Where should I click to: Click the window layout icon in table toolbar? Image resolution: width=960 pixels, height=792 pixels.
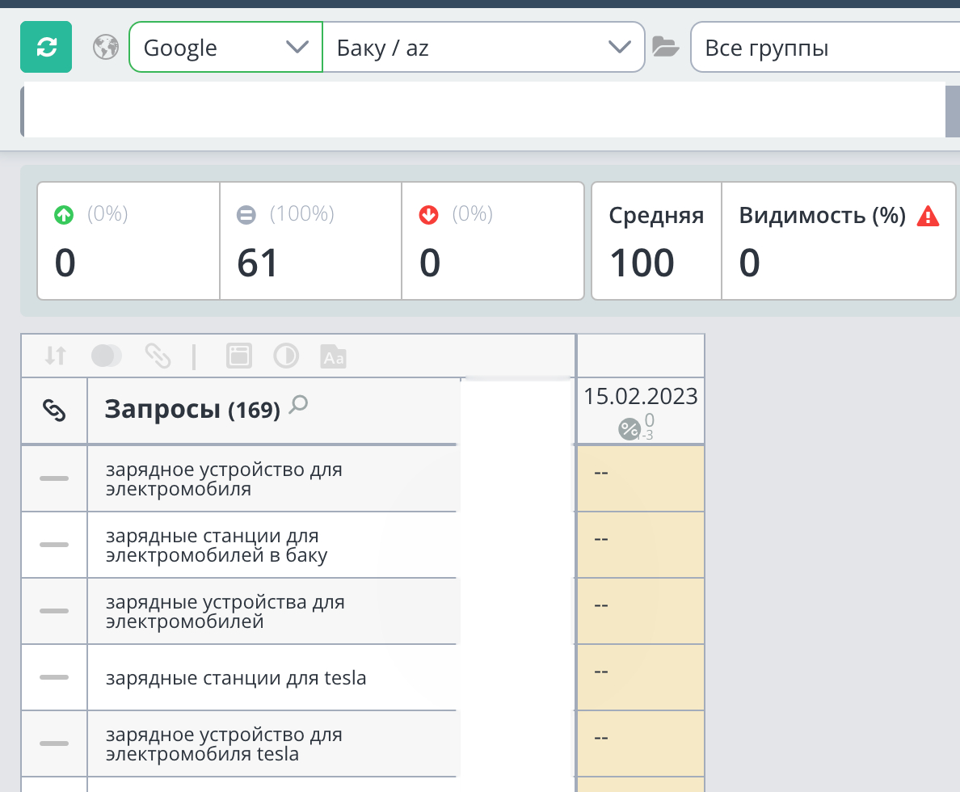pos(239,356)
